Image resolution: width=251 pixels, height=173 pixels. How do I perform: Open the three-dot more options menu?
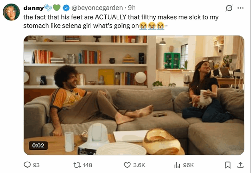(240, 8)
